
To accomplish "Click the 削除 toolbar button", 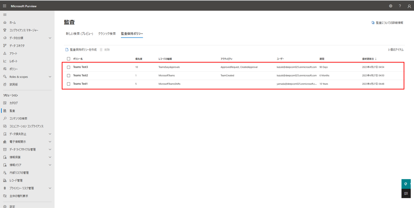I will point(105,50).
